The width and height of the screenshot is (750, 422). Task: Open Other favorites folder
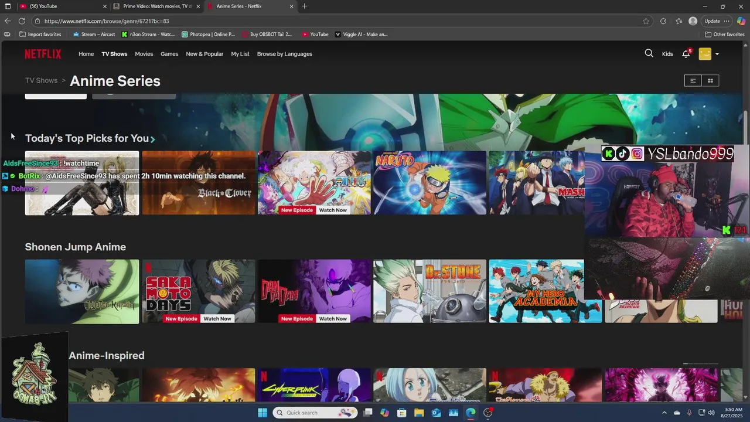(725, 35)
